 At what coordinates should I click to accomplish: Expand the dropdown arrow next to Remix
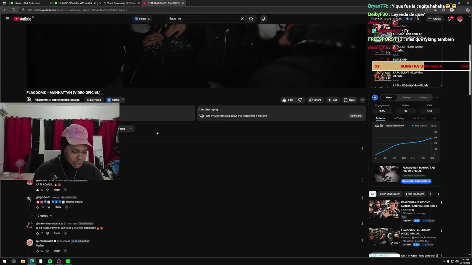pyautogui.click(x=123, y=100)
